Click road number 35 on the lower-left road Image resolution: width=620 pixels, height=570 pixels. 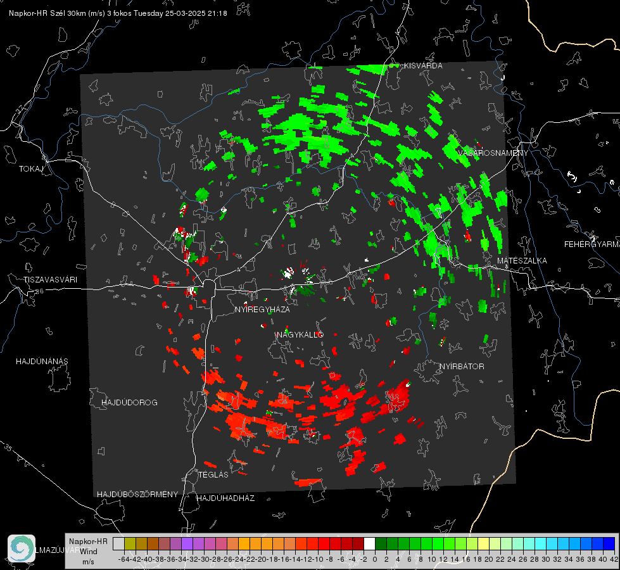(8, 448)
